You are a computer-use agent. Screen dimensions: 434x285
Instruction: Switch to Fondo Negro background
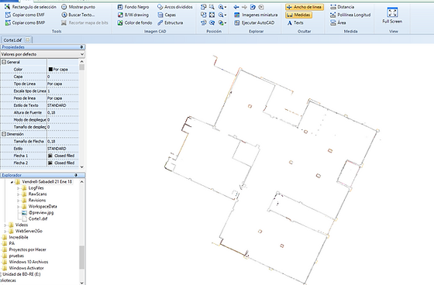133,7
